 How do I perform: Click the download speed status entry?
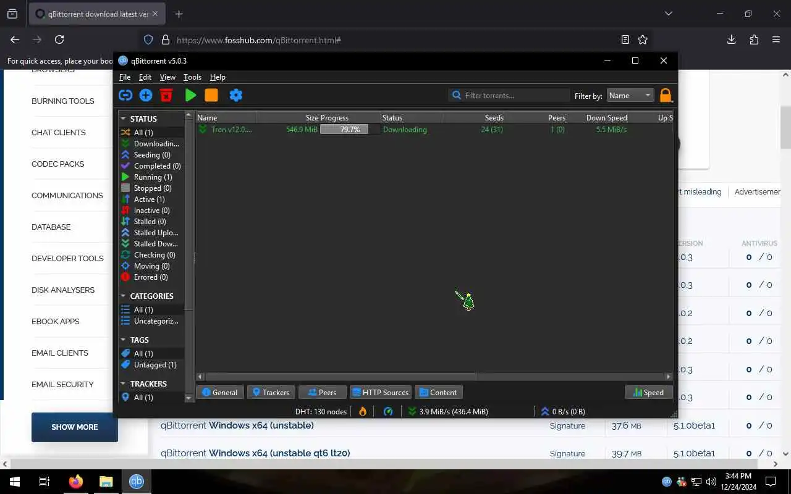[448, 411]
